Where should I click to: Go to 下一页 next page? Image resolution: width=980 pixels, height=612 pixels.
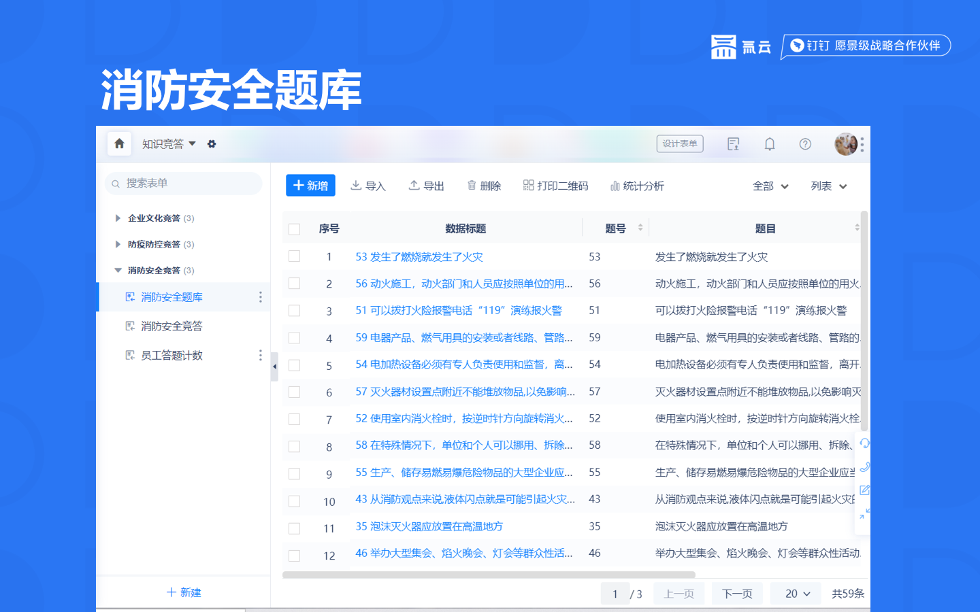tap(737, 594)
